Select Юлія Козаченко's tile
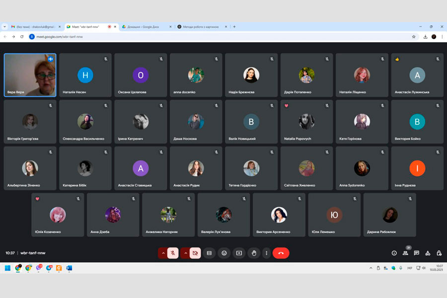 58,215
